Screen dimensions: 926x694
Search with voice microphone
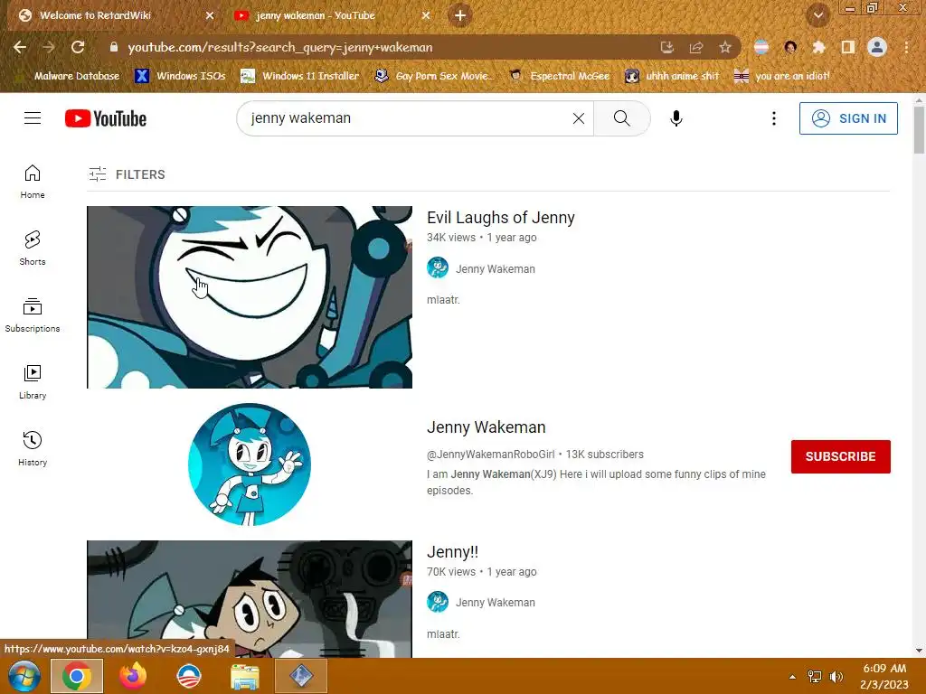pos(676,118)
